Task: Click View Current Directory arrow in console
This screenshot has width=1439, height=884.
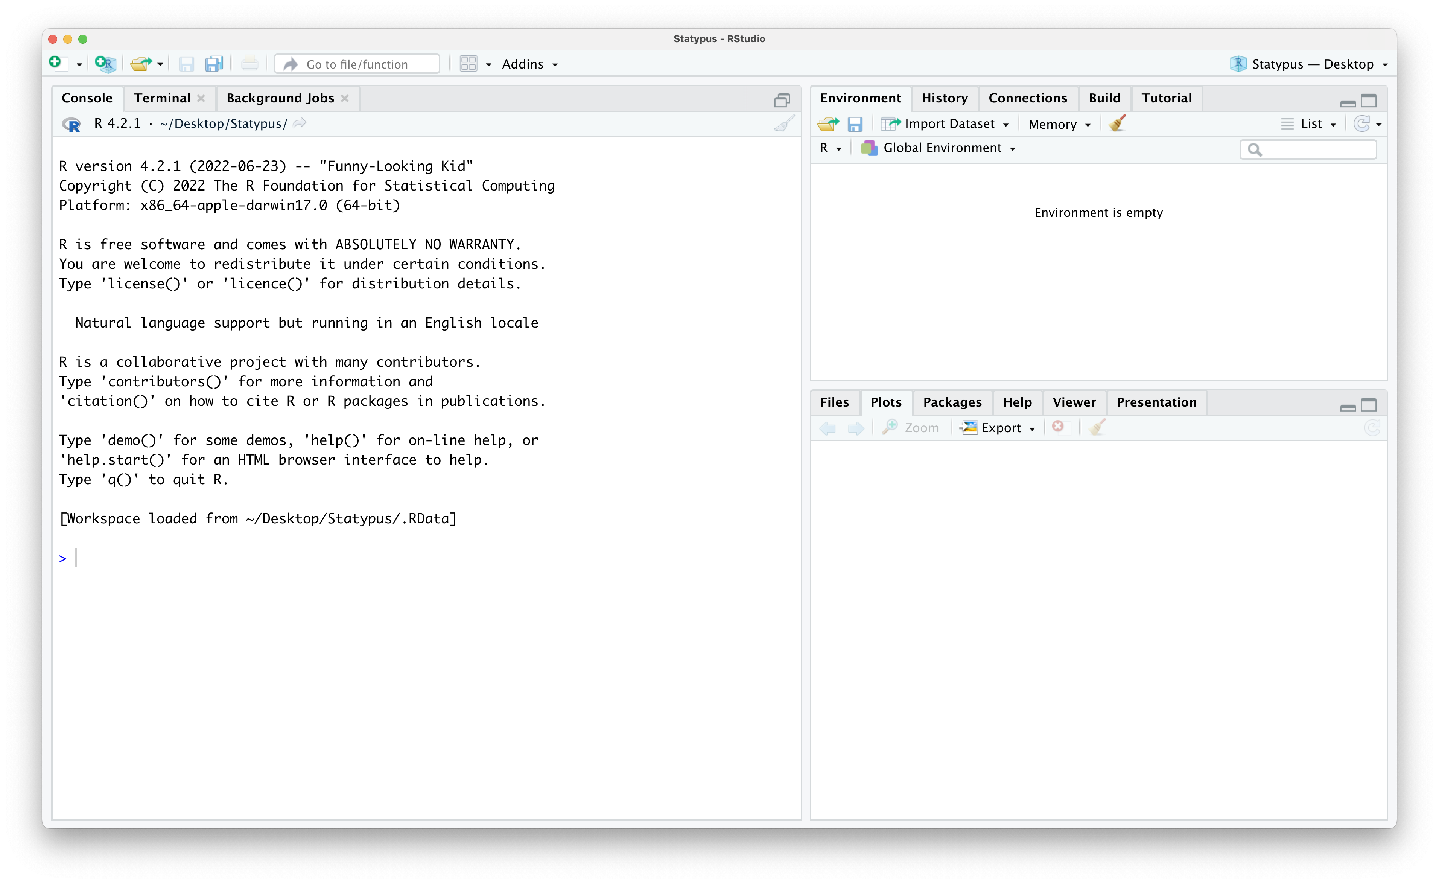Action: 300,123
